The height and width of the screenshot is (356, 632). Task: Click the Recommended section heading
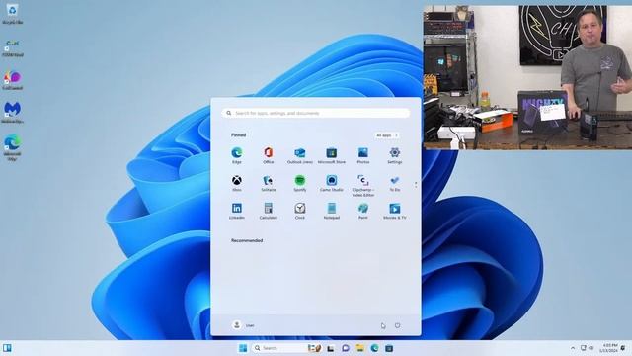click(x=247, y=240)
